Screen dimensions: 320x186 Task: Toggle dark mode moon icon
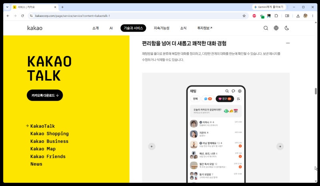click(287, 28)
